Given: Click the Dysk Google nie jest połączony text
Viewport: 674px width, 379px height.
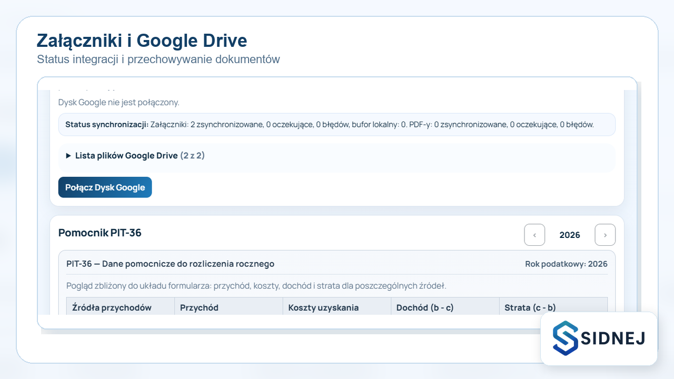Looking at the screenshot, I should pyautogui.click(x=119, y=102).
